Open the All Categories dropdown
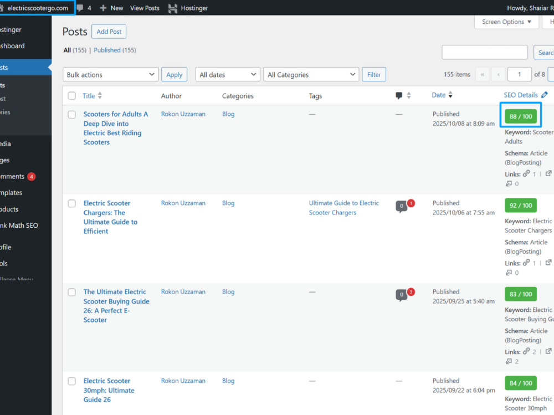 click(311, 75)
